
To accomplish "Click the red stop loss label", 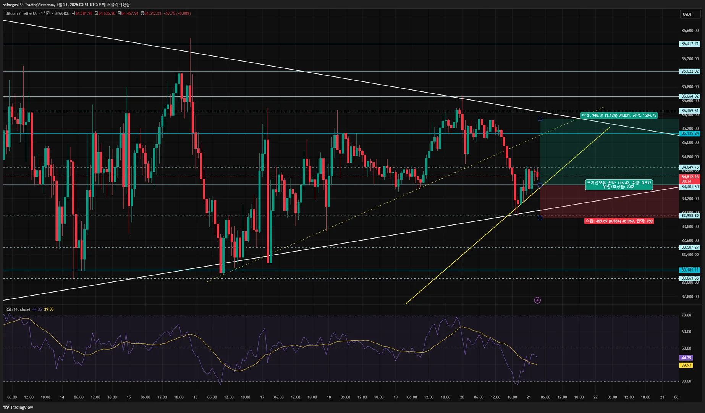I will pos(619,221).
